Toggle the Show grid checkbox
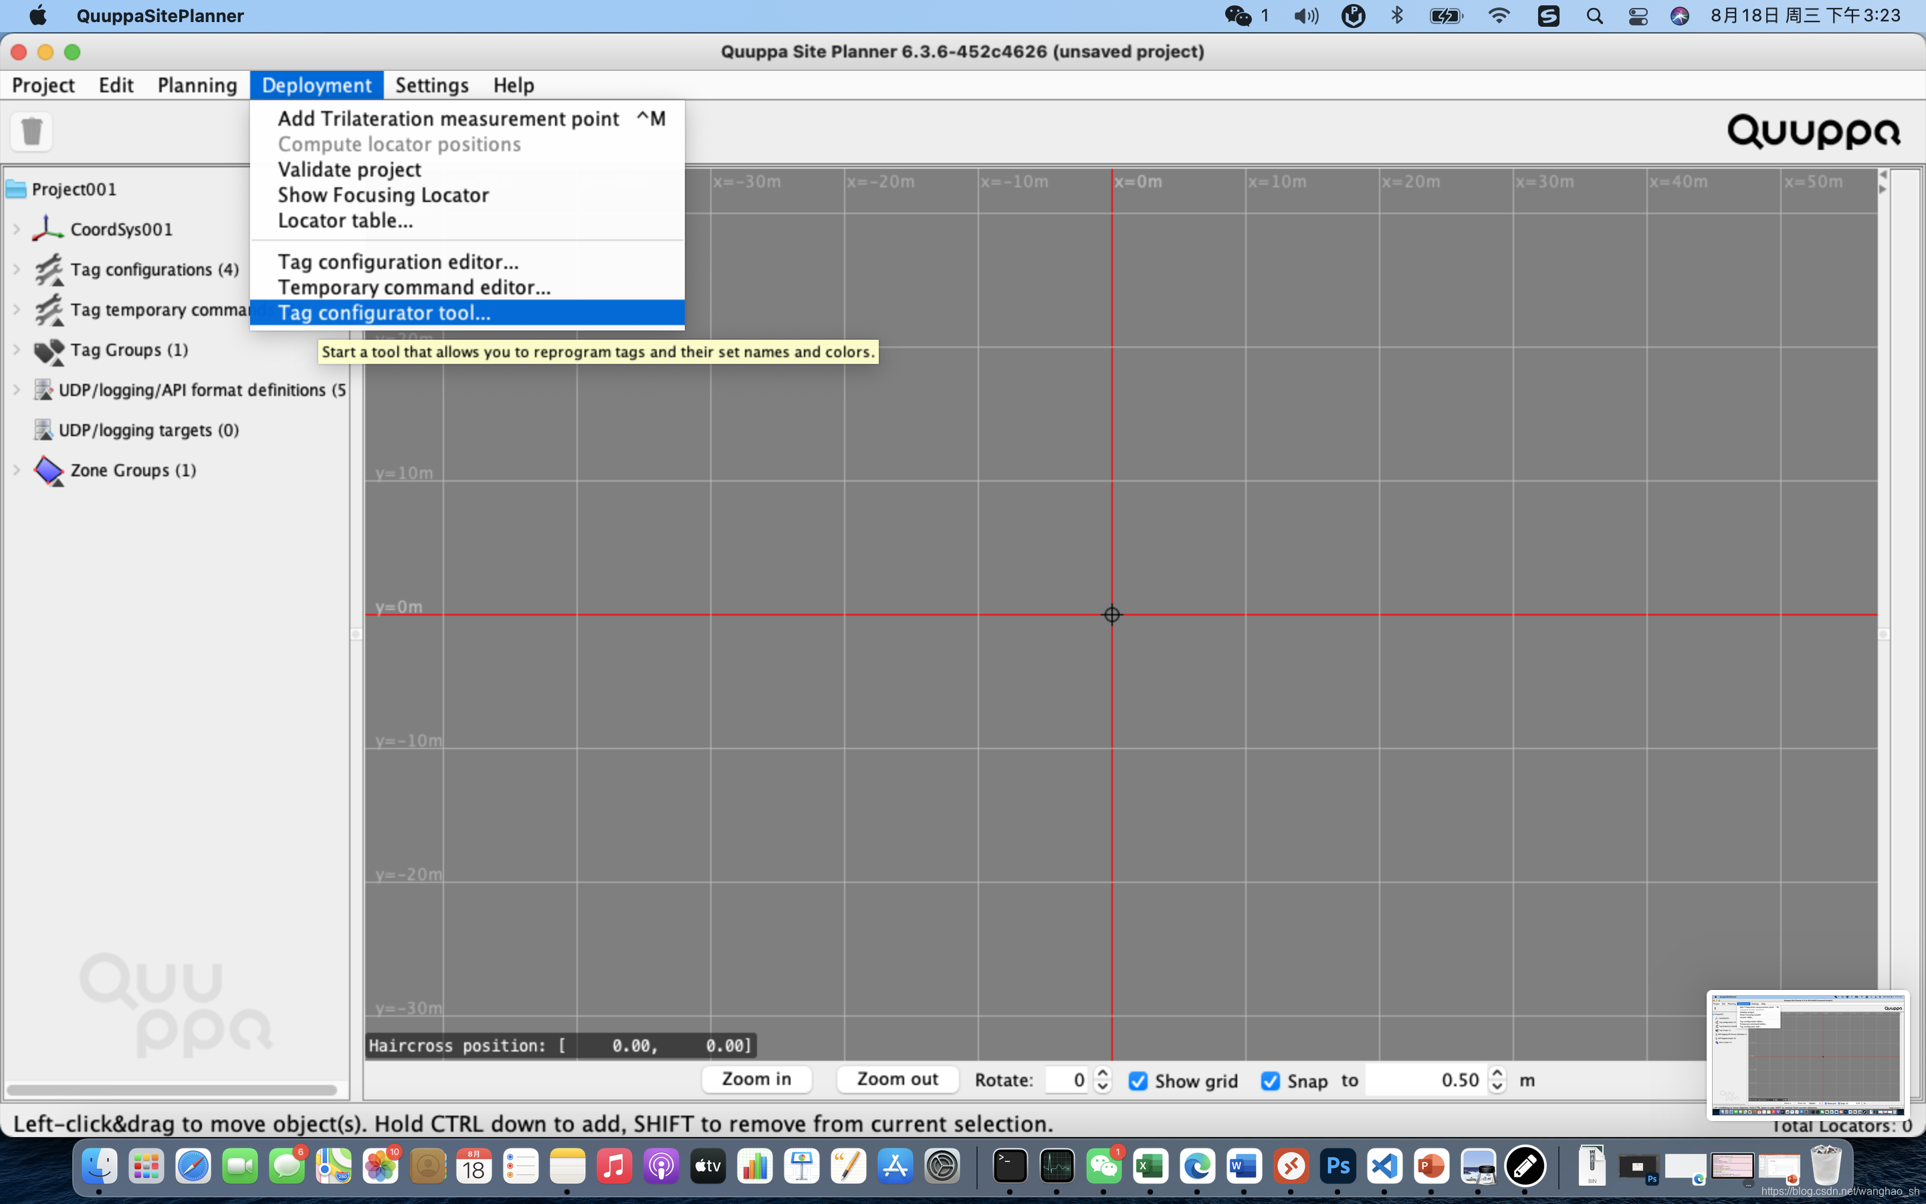Screen dimensions: 1926x1204 [x=1138, y=1080]
